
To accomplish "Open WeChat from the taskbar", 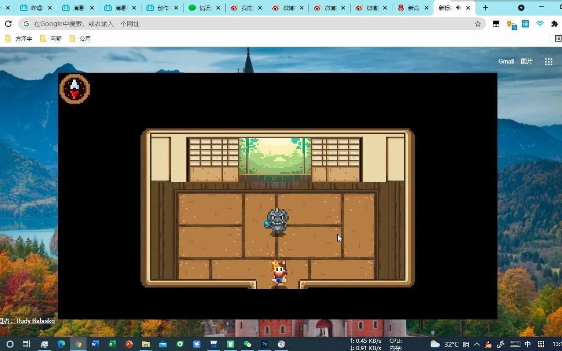I will point(248,344).
